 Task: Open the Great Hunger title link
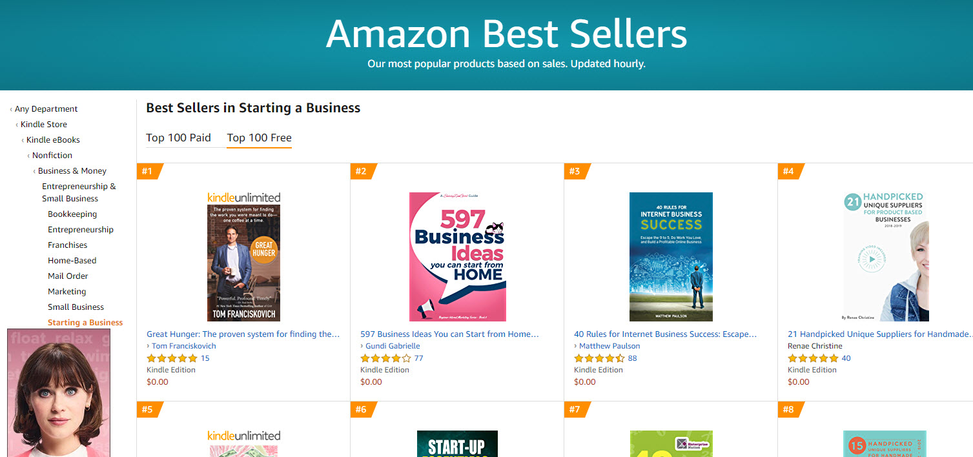(243, 334)
